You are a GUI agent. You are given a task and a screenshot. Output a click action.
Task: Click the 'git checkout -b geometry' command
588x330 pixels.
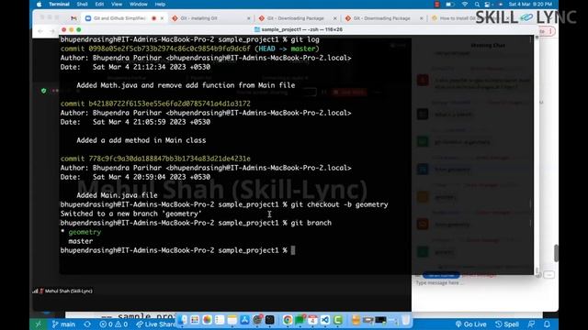[x=339, y=204]
